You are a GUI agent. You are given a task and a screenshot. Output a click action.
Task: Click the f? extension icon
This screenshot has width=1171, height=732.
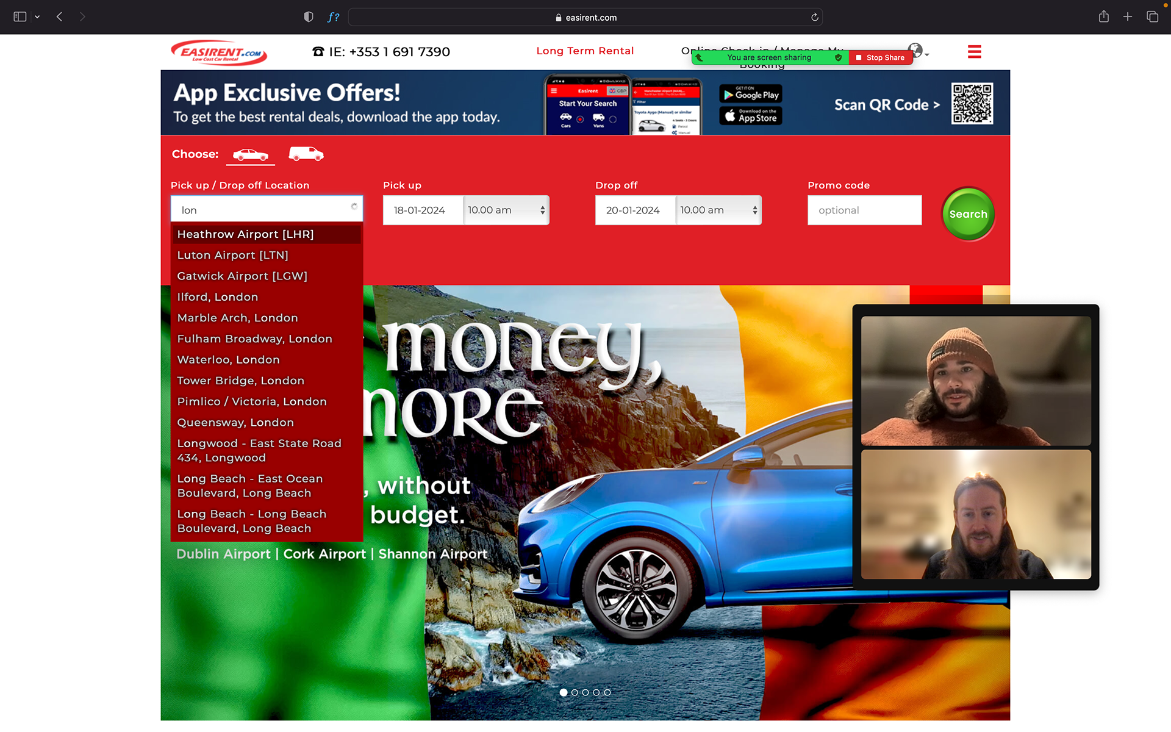(x=333, y=17)
